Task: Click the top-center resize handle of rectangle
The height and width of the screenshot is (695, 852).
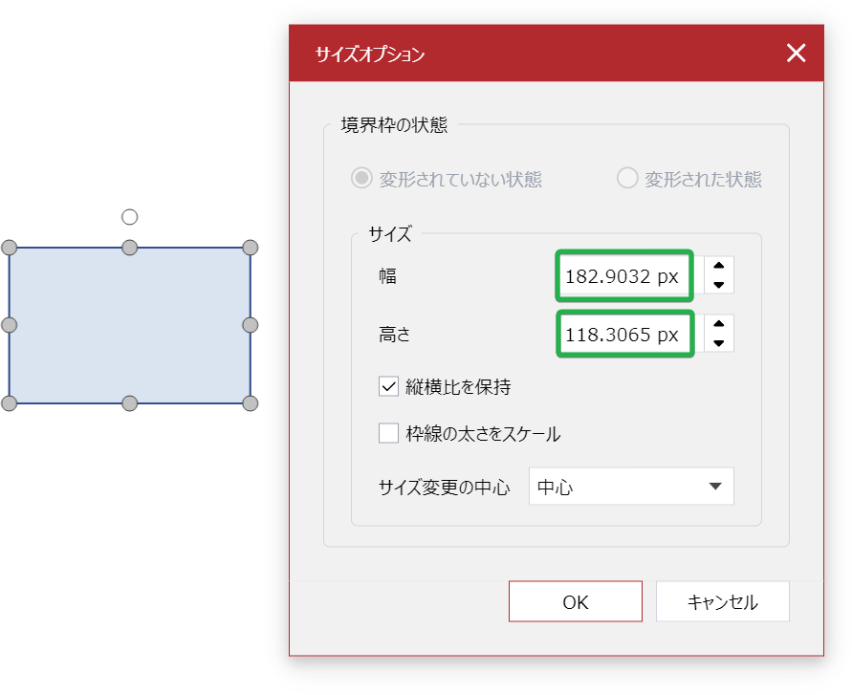Action: [x=129, y=248]
